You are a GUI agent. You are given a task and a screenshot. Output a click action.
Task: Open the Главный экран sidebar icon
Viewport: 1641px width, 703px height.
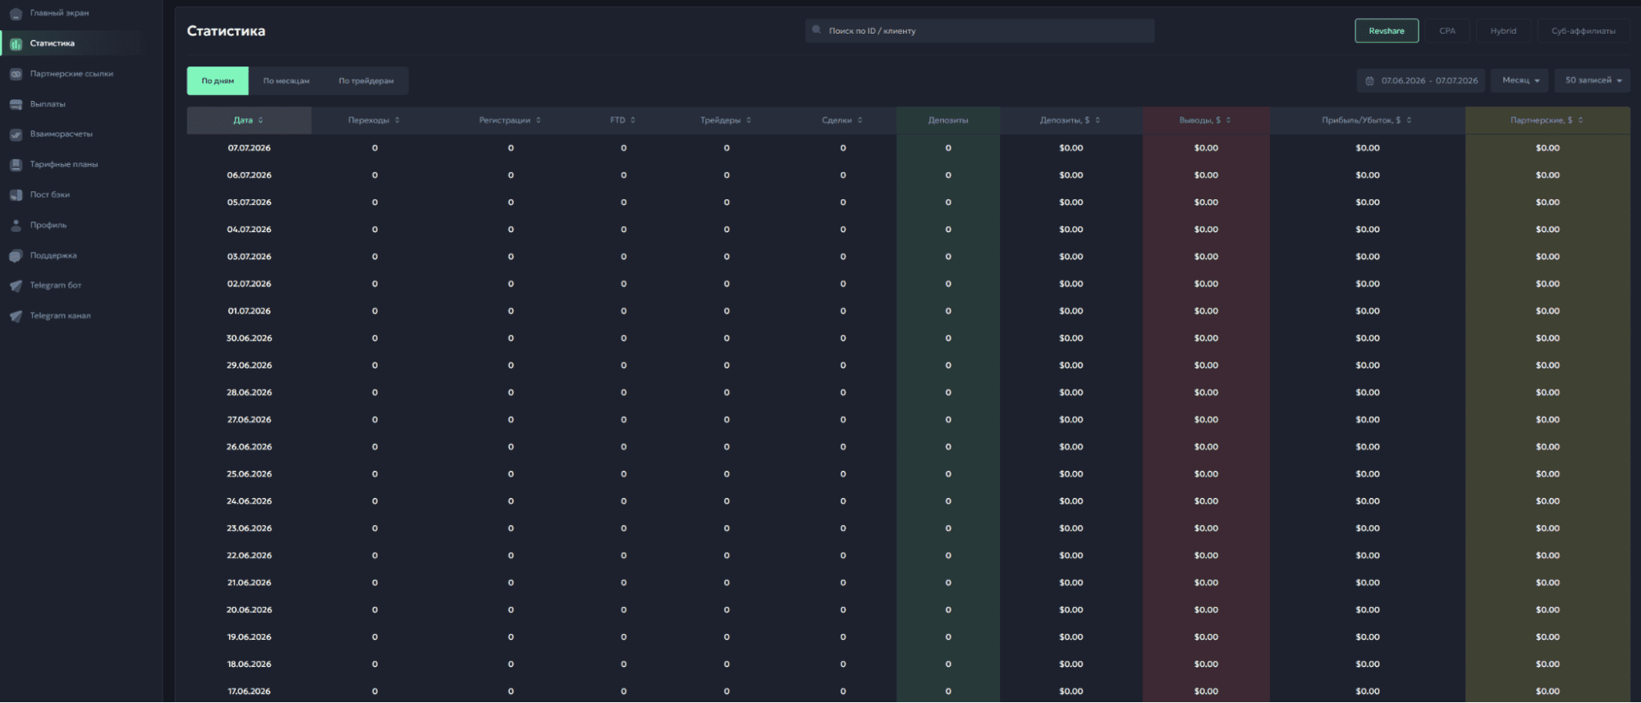click(x=16, y=14)
